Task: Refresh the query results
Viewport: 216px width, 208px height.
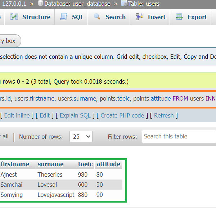Action: (164, 115)
